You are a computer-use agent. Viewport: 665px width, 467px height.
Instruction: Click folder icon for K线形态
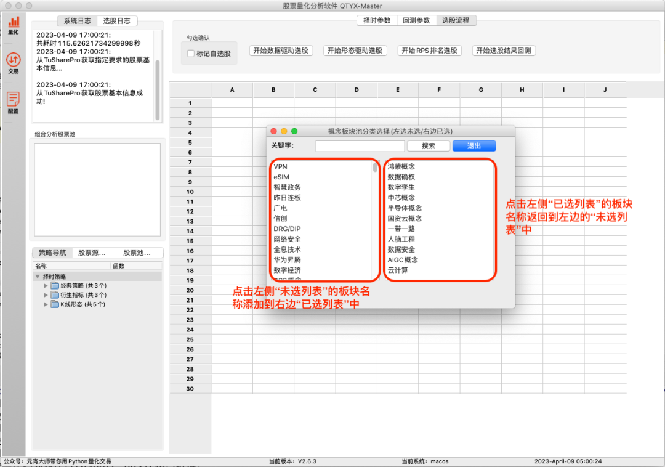(55, 304)
